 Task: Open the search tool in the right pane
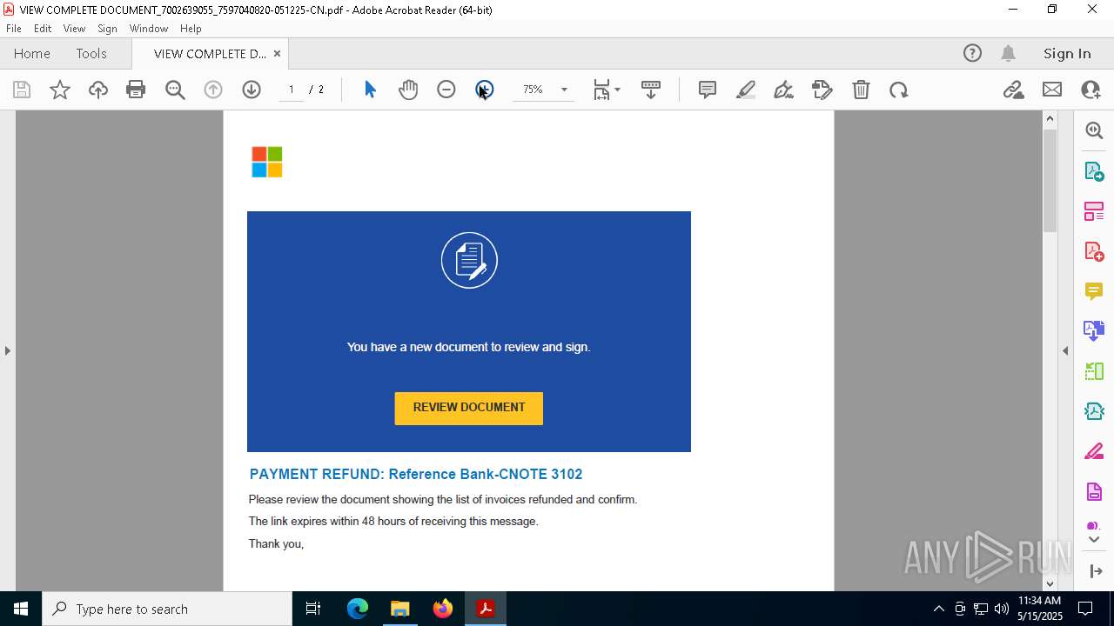pyautogui.click(x=1094, y=130)
